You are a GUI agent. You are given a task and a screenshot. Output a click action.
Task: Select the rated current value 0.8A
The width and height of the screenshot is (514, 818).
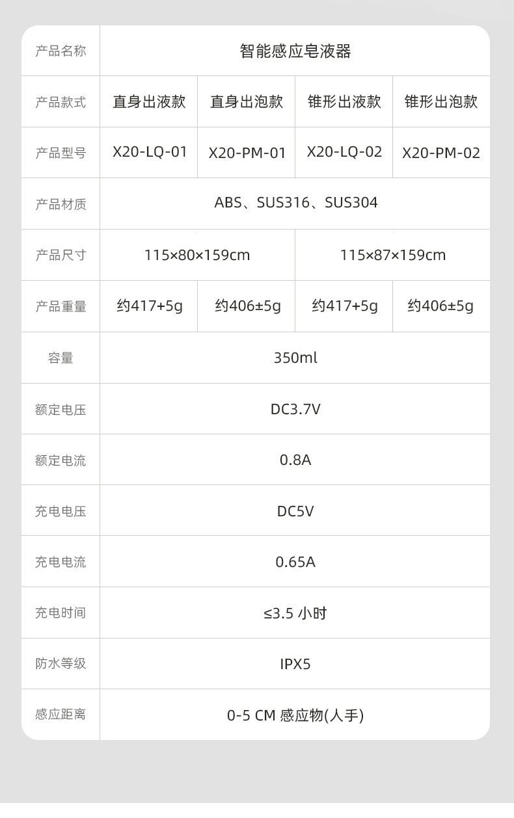(x=295, y=460)
